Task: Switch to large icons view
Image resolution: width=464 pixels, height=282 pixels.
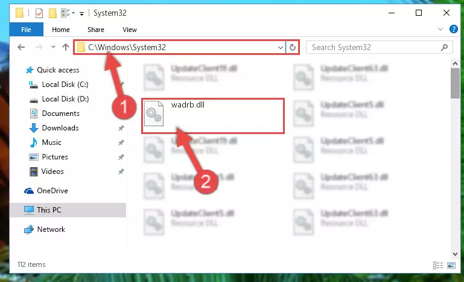Action: [x=451, y=266]
